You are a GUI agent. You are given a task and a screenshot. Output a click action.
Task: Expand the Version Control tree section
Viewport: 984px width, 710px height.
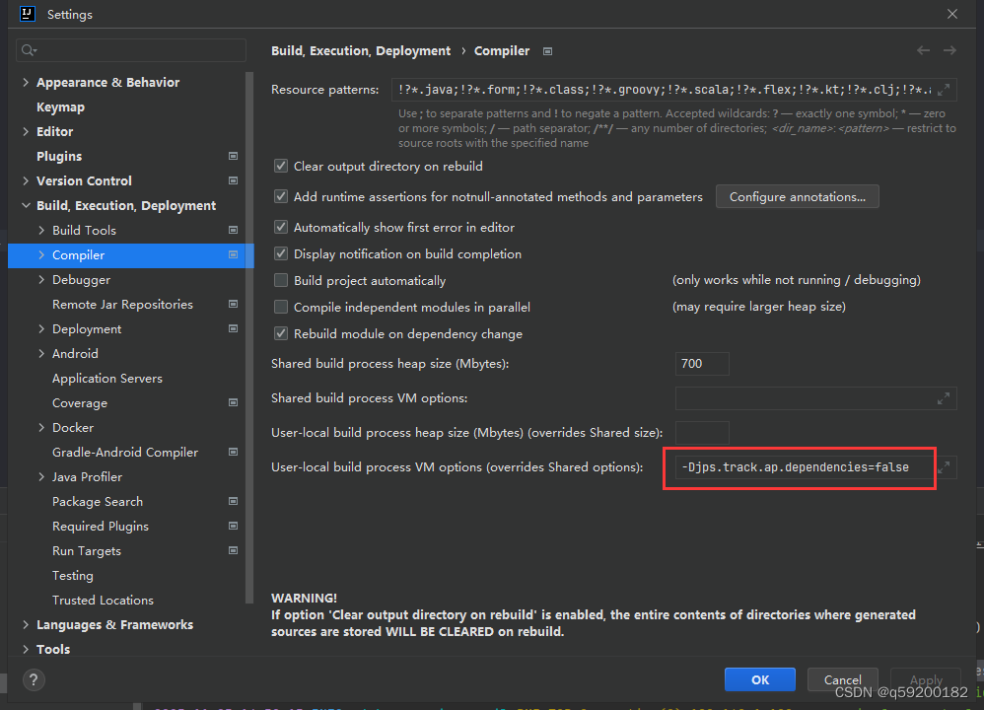[25, 180]
